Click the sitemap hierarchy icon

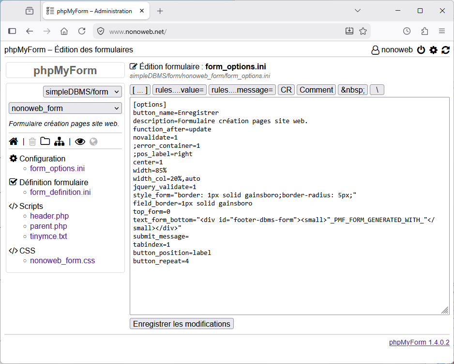pos(59,142)
